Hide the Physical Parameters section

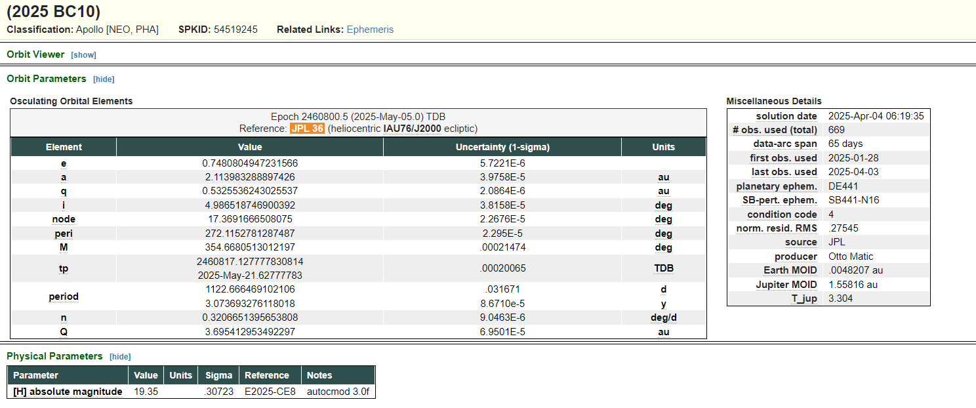point(120,357)
